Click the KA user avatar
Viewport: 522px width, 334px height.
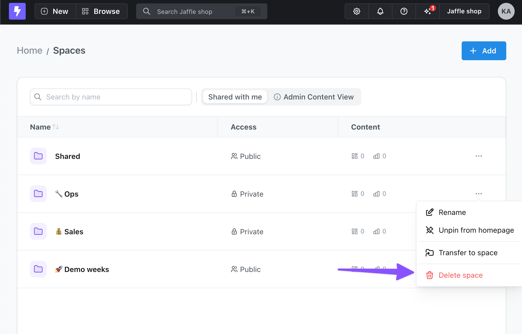coord(506,11)
